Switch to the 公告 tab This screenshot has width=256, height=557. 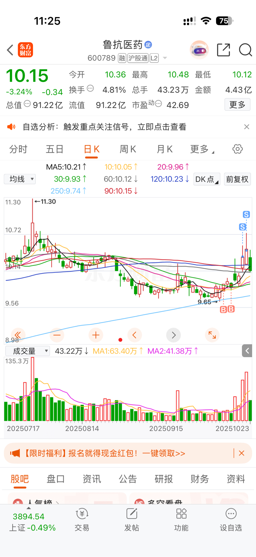tap(128, 479)
